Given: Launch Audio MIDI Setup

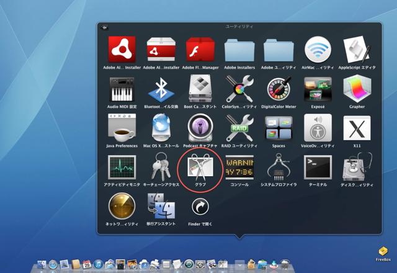Looking at the screenshot, I should point(122,89).
